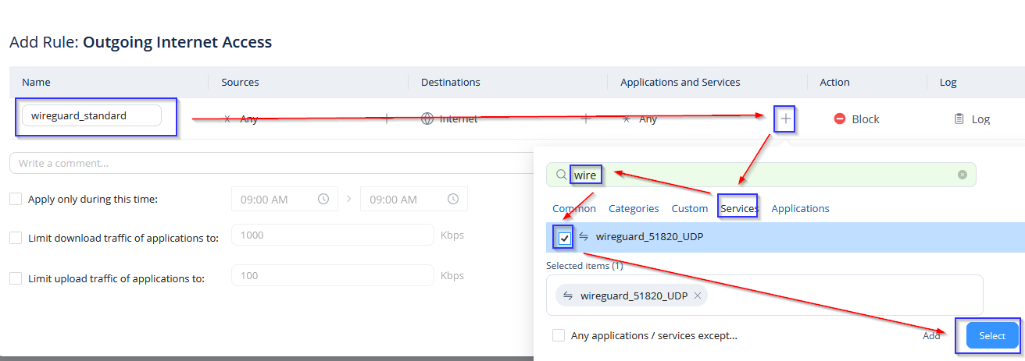This screenshot has width=1025, height=361.
Task: Open the Categories tab
Action: [634, 208]
